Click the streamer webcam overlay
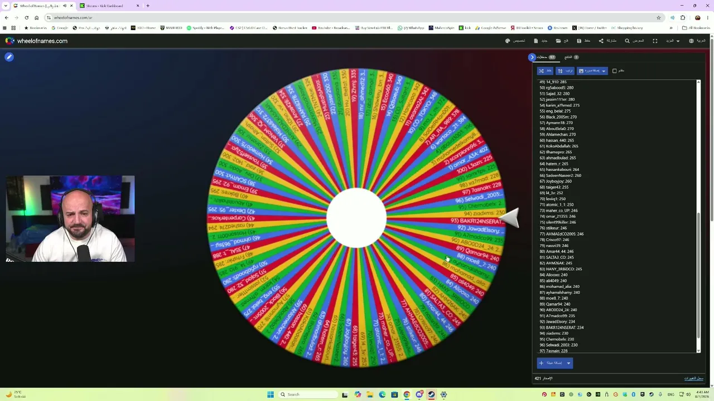The image size is (714, 401). tap(70, 219)
